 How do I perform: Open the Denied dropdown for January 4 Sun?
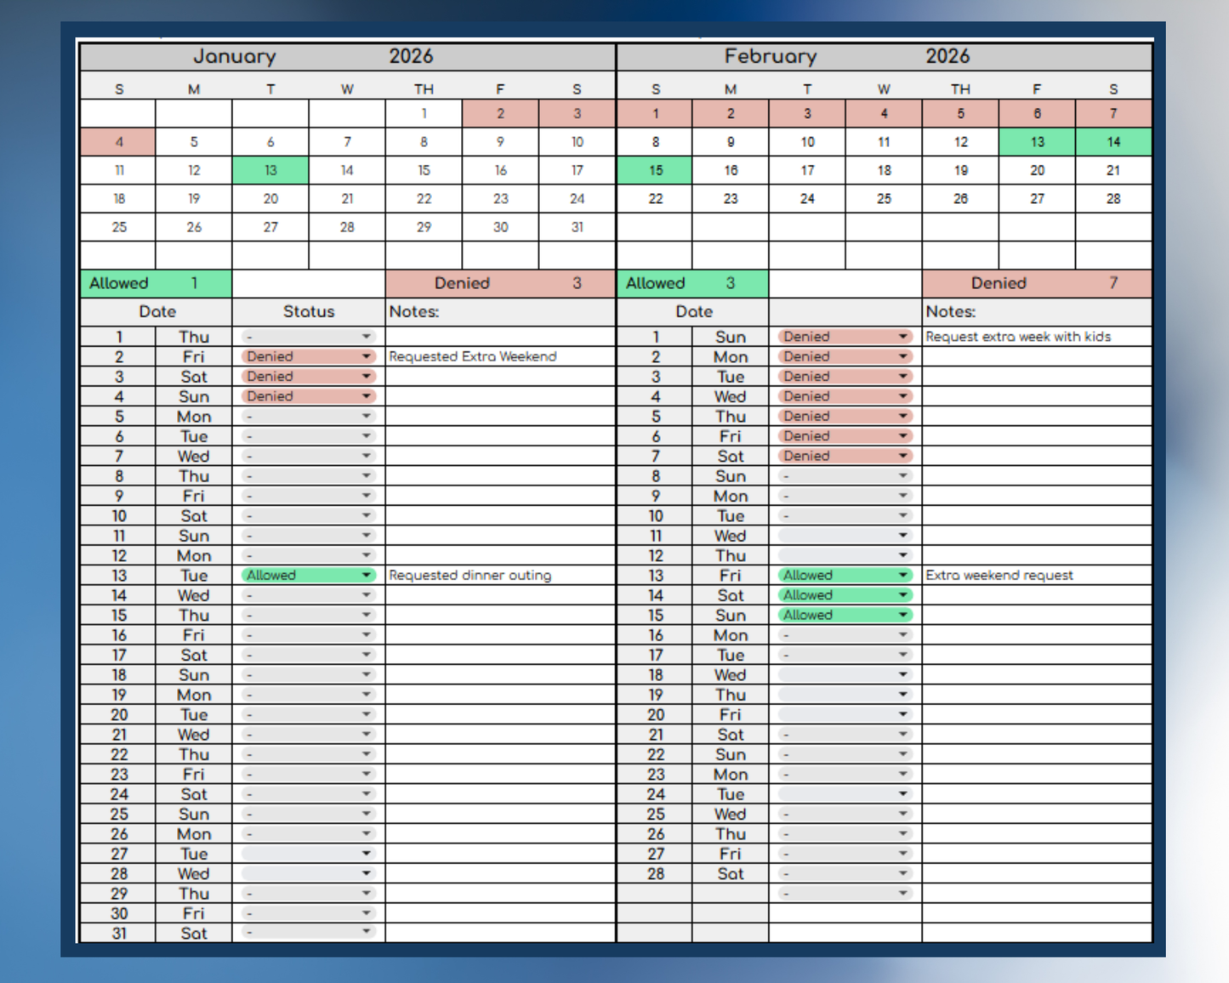[x=309, y=396]
